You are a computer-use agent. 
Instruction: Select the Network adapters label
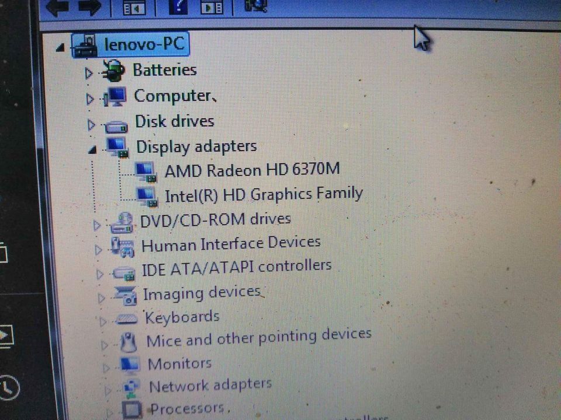(x=210, y=386)
